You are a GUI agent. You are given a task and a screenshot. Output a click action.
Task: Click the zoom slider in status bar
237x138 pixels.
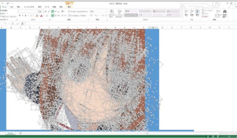coord(229,136)
